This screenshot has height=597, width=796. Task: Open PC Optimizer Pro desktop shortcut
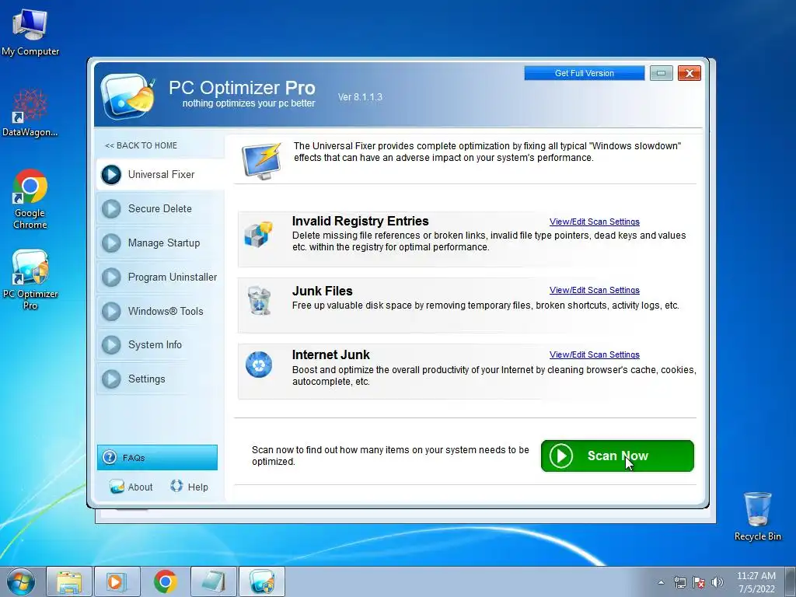click(30, 279)
